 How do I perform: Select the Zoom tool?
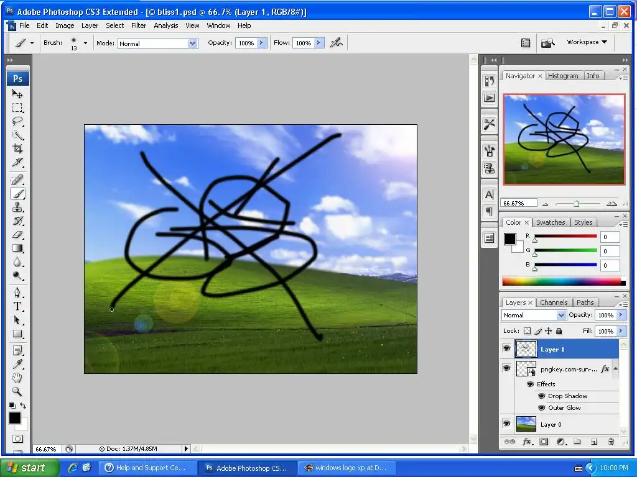(17, 391)
